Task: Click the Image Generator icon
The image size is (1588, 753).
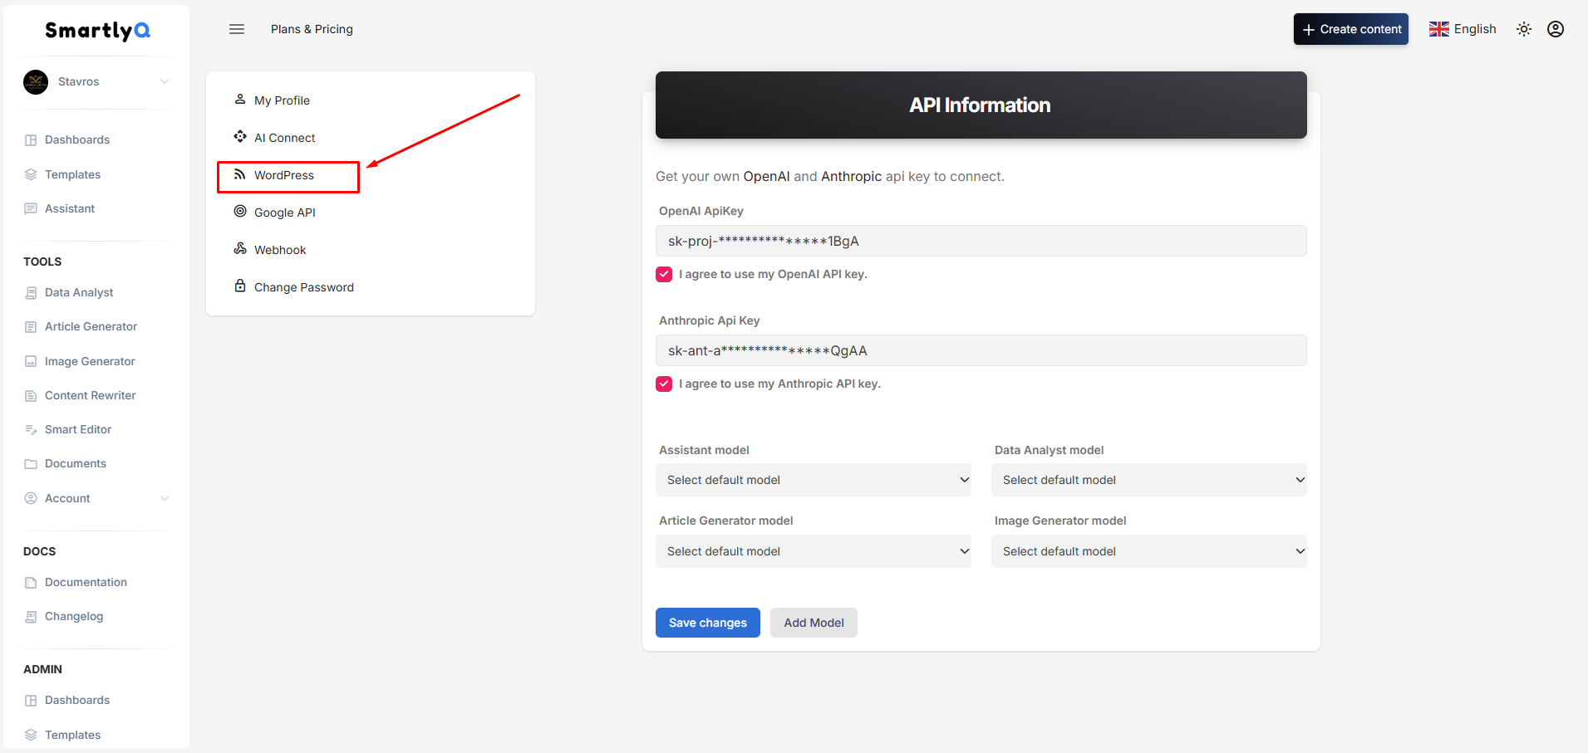Action: (x=31, y=361)
